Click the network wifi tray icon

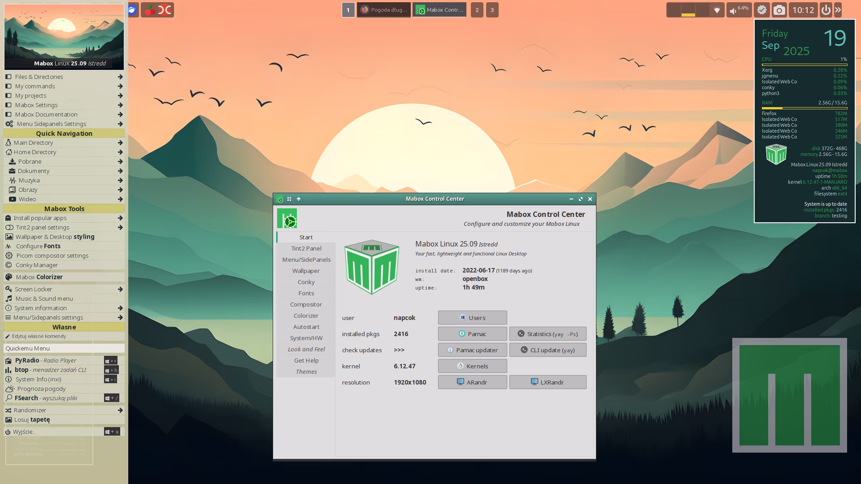(x=717, y=10)
